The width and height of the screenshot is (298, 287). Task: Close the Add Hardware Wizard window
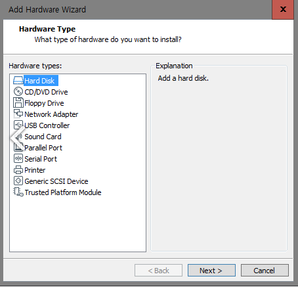click(x=283, y=9)
